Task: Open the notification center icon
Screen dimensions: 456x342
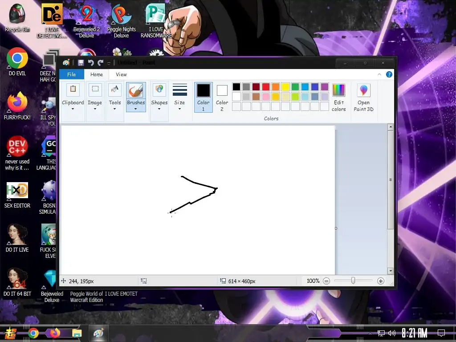Action: tap(441, 333)
